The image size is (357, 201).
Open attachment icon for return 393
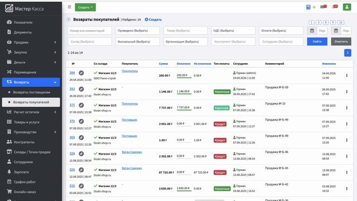(x=81, y=89)
